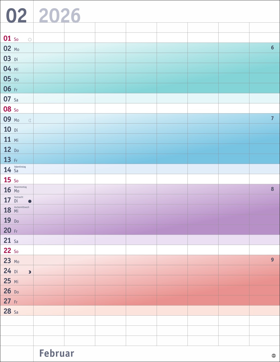Viewport: 280px width, 362px height.
Task: Click the Rosenmontag holiday label
Action: [20, 187]
